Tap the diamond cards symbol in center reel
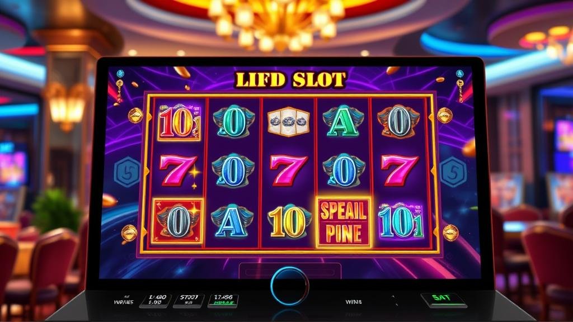Viewport: 573px width, 322px height. pos(288,121)
